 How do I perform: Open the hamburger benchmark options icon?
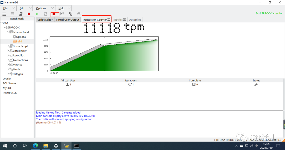(x=4, y=14)
